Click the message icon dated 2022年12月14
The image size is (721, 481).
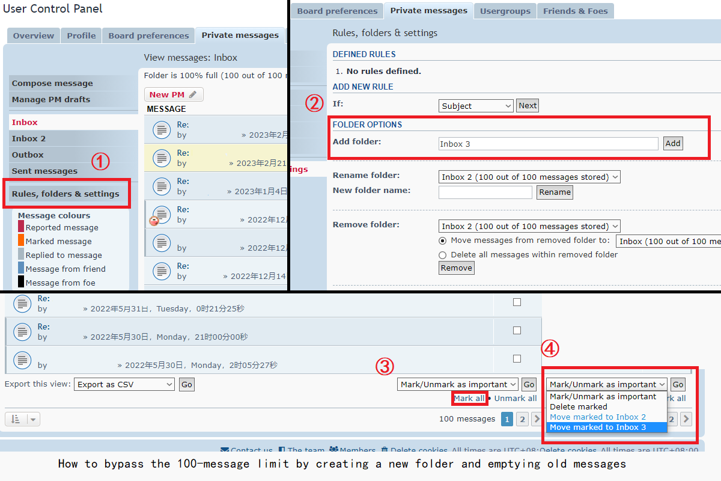tap(161, 271)
